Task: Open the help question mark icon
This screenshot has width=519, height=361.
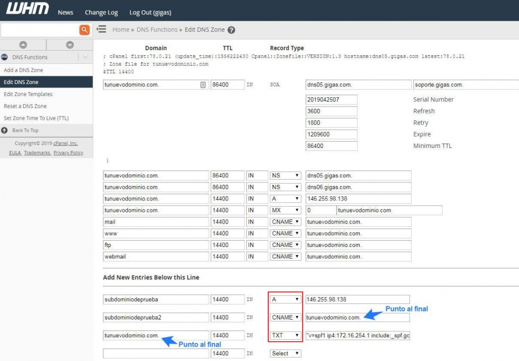Action: [231, 30]
